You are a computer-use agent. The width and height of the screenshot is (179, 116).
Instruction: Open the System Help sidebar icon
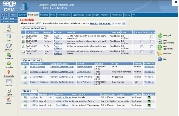click(x=9, y=72)
